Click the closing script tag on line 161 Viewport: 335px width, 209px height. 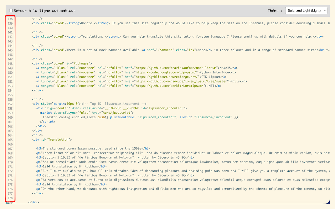(x=47, y=121)
